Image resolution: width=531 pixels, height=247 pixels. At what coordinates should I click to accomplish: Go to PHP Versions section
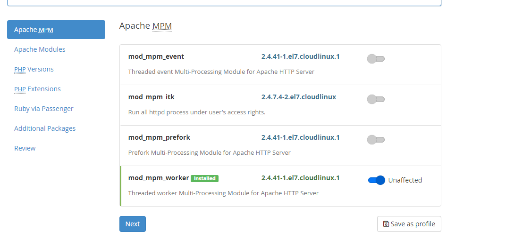[34, 69]
